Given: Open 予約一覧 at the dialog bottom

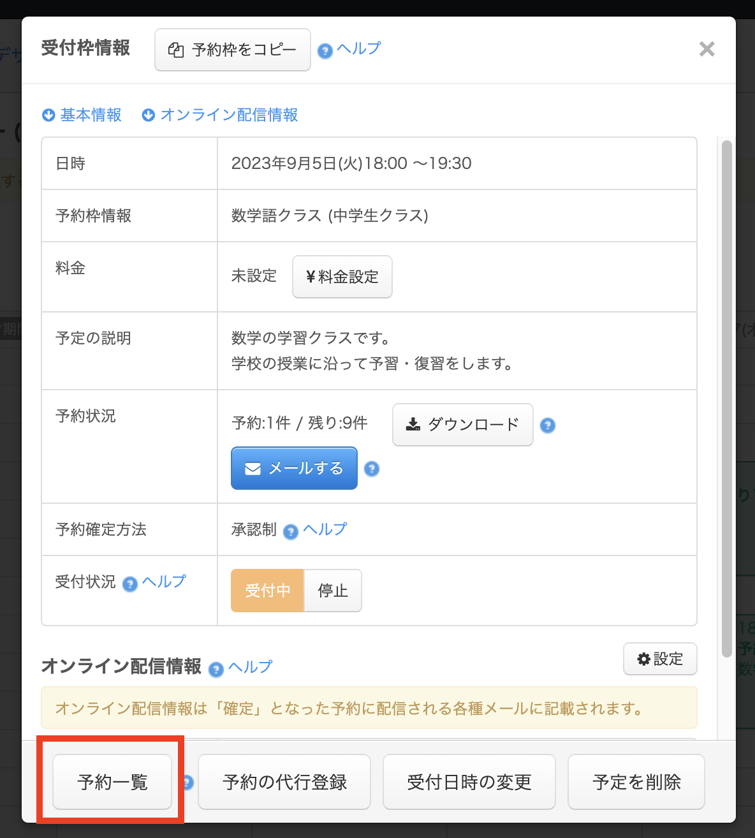Looking at the screenshot, I should pyautogui.click(x=112, y=782).
